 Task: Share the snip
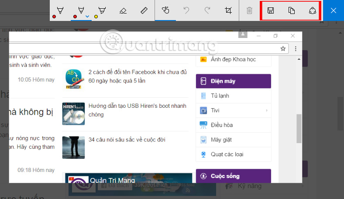(313, 10)
